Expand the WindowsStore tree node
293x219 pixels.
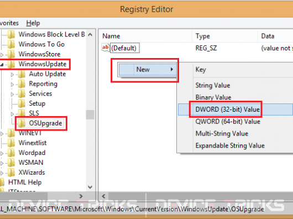pyautogui.click(x=2, y=55)
